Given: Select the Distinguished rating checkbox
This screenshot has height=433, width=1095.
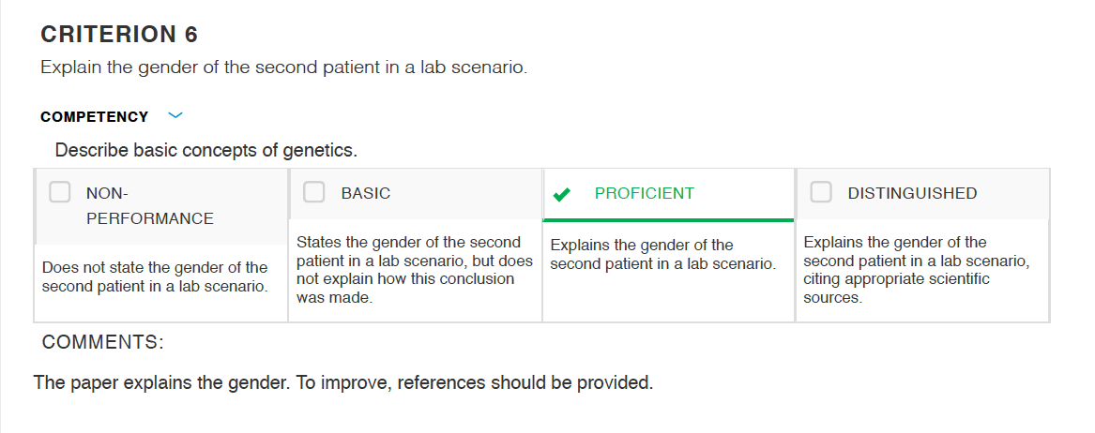Looking at the screenshot, I should 821,192.
